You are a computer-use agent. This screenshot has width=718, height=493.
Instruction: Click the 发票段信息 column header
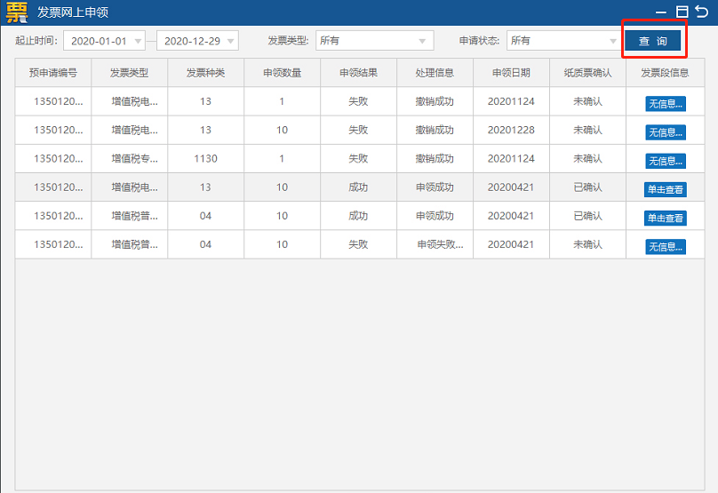click(665, 73)
